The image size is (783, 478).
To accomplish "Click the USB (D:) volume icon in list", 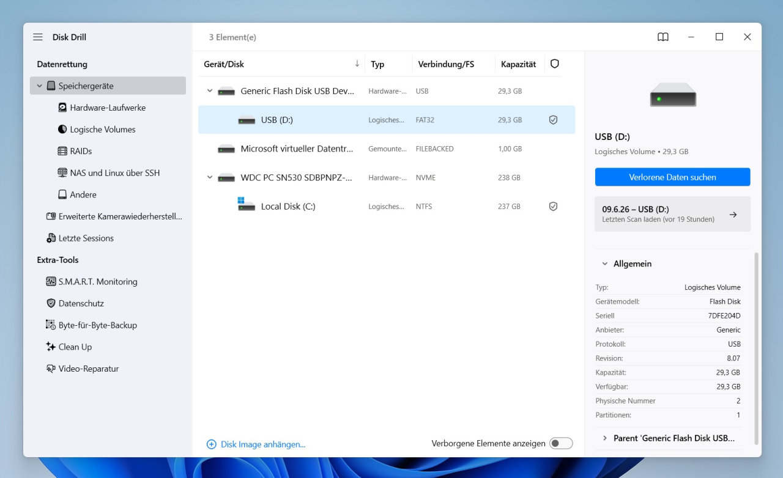I will coord(247,120).
